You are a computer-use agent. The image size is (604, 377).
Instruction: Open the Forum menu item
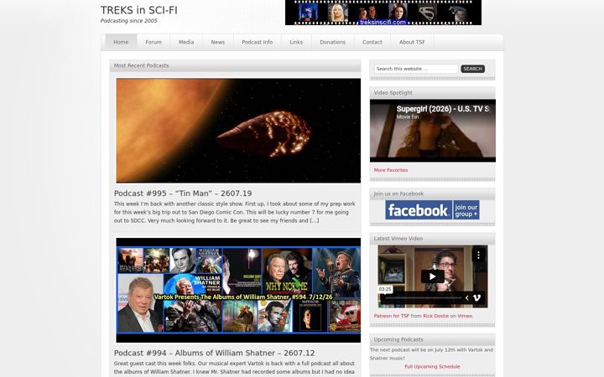154,43
